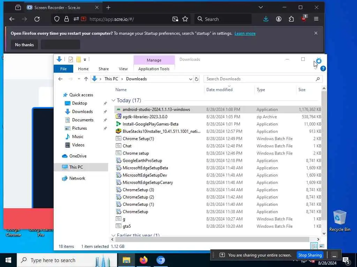The image size is (357, 267).
Task: Collapse Earlier this year group
Action: [x=113, y=235]
